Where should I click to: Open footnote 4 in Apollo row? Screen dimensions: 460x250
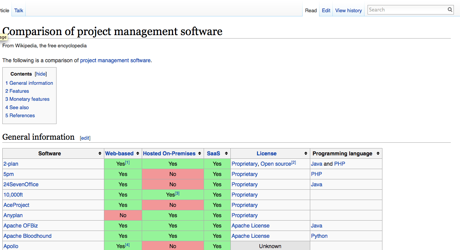[x=128, y=245]
